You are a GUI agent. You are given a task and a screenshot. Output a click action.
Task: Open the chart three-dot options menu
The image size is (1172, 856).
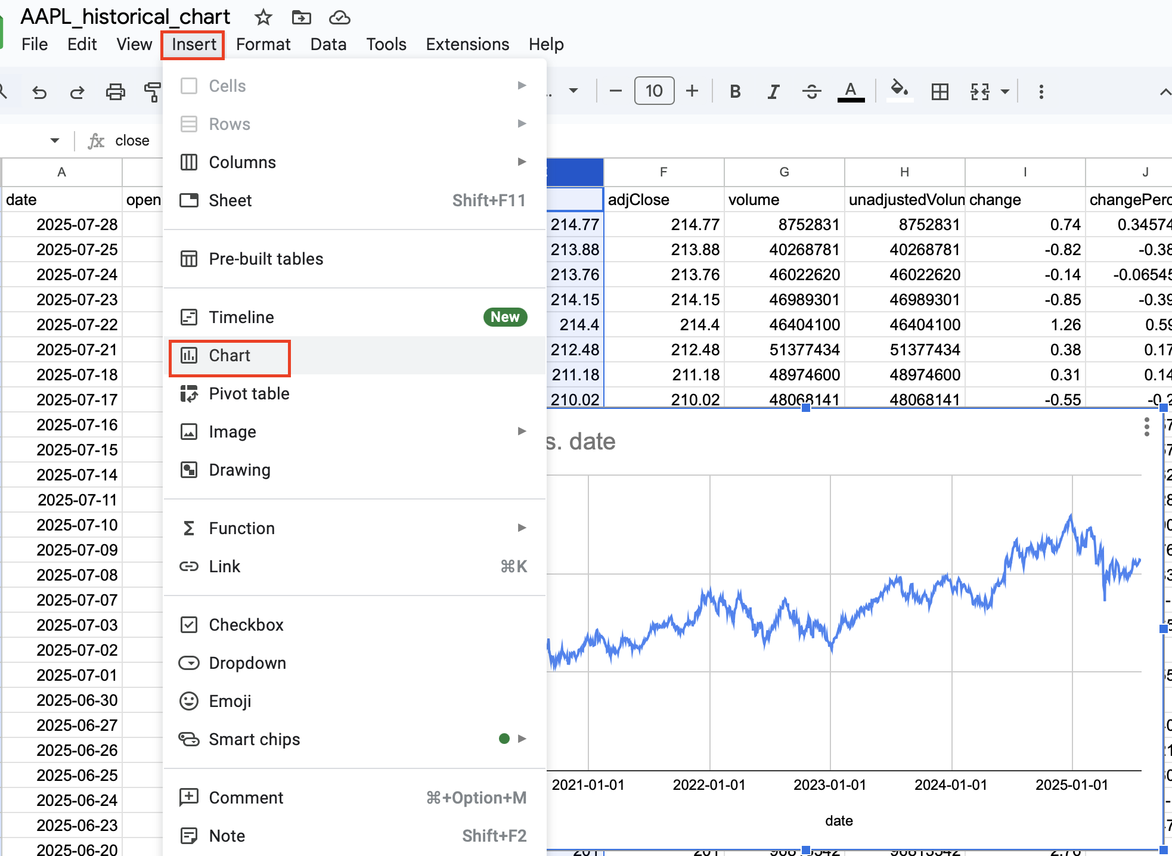[x=1146, y=427]
